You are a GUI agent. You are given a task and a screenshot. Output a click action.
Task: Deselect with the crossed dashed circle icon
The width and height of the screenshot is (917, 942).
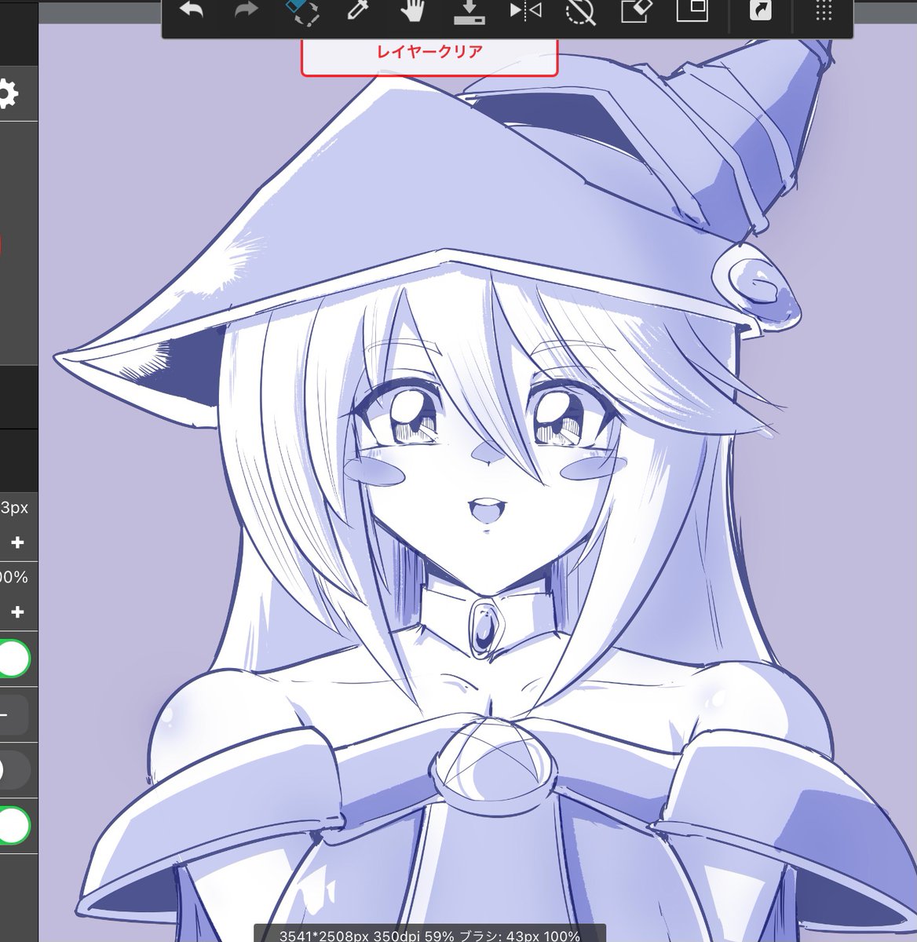coord(580,12)
